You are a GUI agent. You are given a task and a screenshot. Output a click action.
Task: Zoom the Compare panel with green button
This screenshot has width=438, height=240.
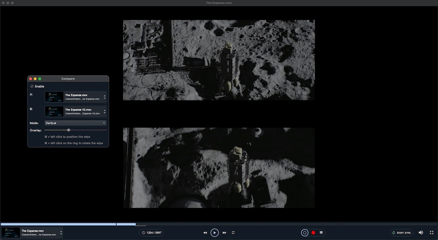40,79
